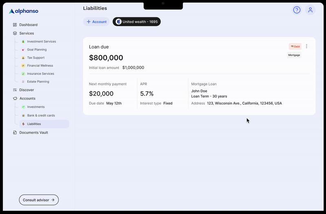Click the Liabilities page heading
The image size is (326, 214).
(x=95, y=8)
